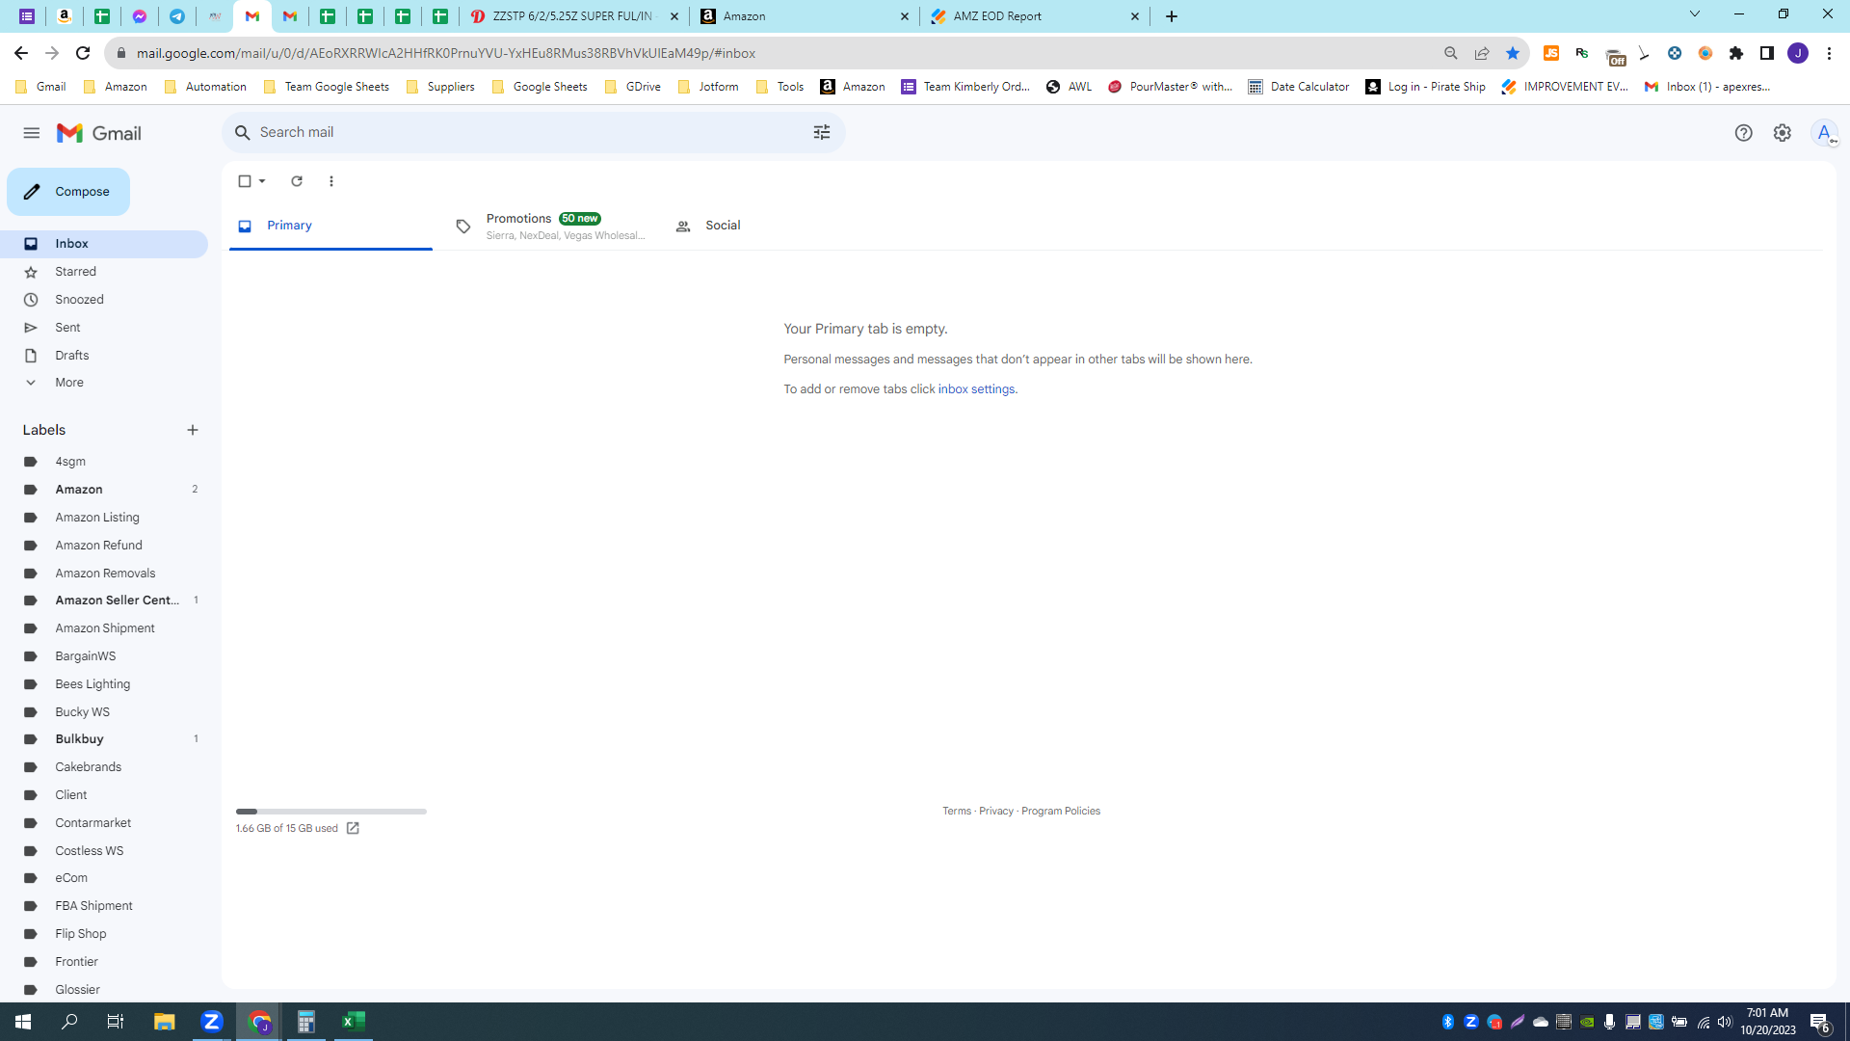
Task: Switch to the Promotions tab
Action: click(549, 226)
